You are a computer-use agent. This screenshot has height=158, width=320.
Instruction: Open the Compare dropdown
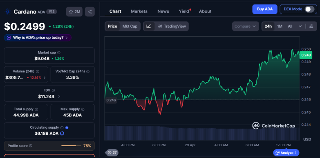(246, 26)
